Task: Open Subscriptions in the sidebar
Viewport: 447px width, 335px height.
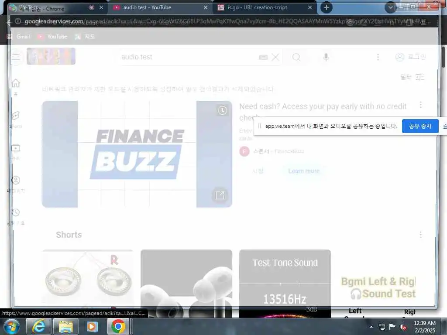Action: pyautogui.click(x=16, y=152)
